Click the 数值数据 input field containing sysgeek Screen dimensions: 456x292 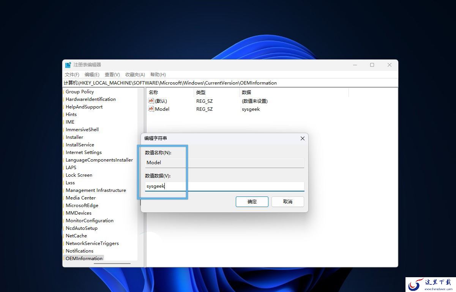pos(225,186)
